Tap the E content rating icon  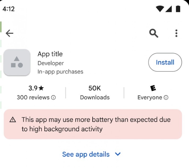(x=153, y=88)
